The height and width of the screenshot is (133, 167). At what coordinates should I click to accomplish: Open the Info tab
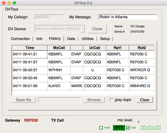pyautogui.click(x=39, y=39)
